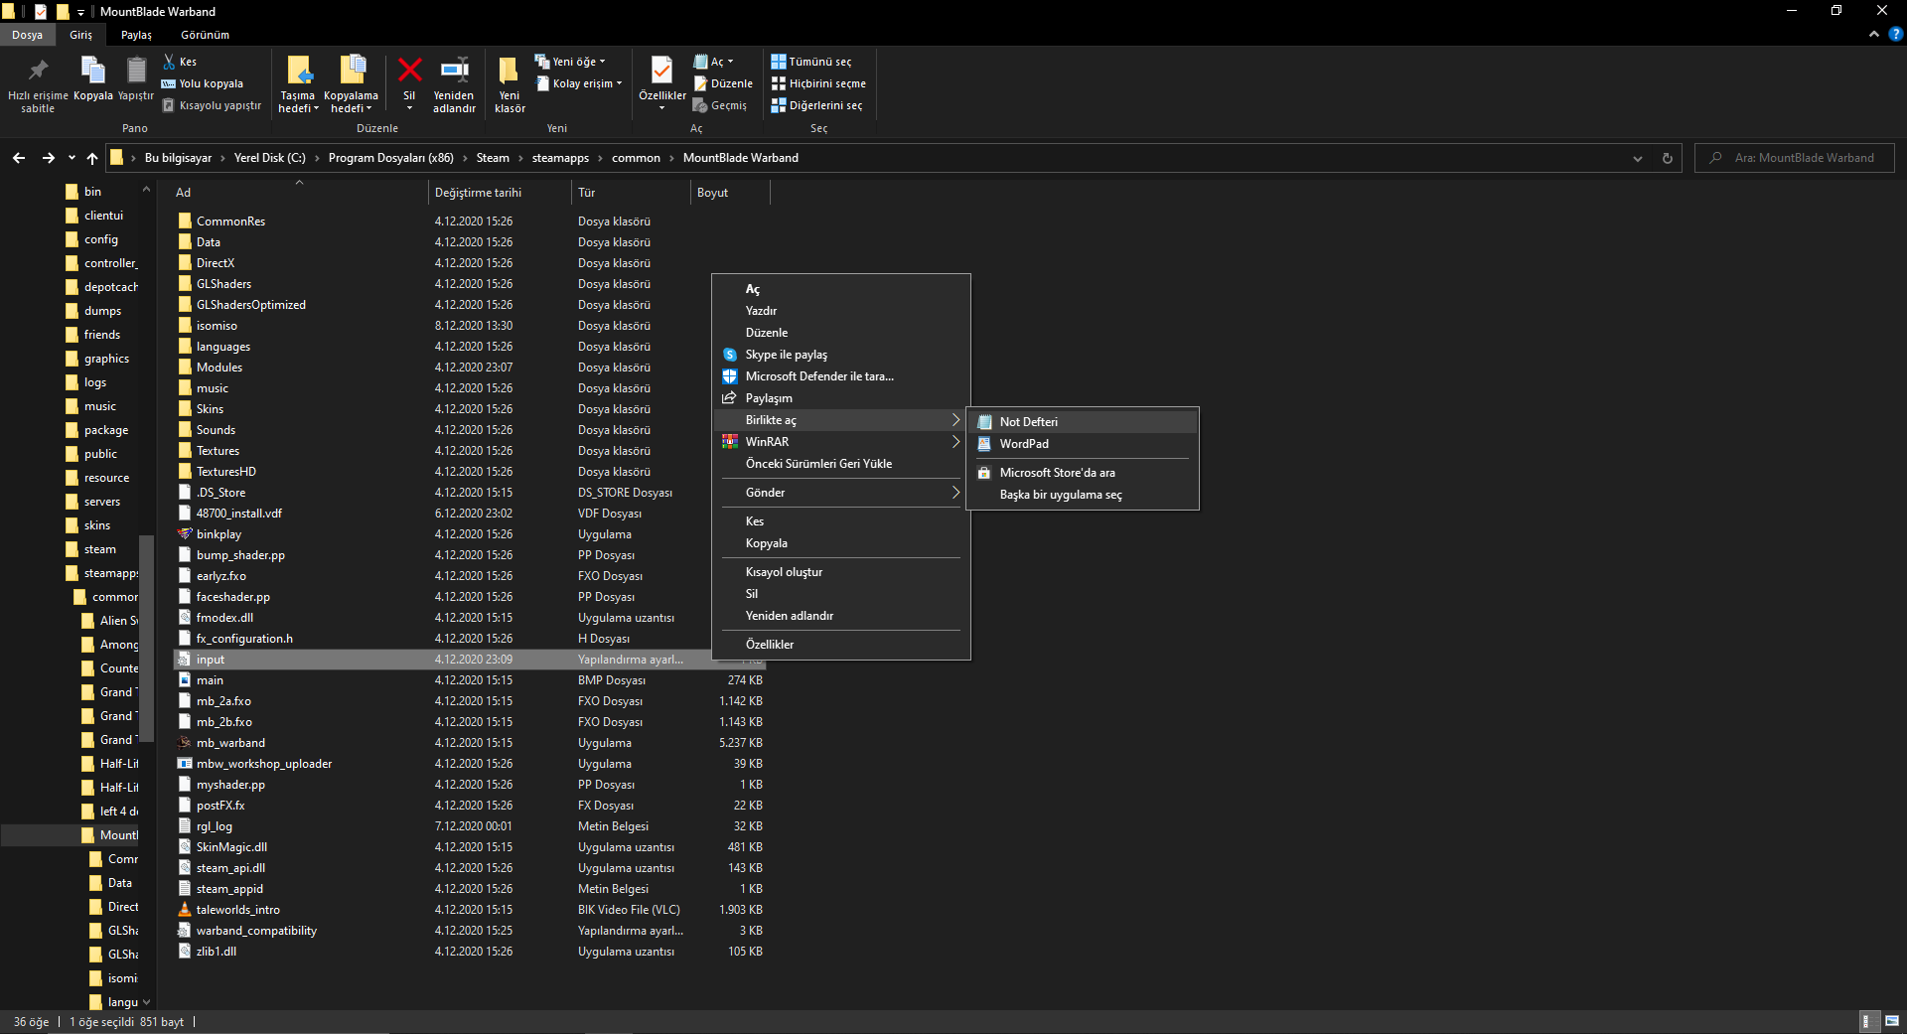Switch to the Paylaş tab

136,35
